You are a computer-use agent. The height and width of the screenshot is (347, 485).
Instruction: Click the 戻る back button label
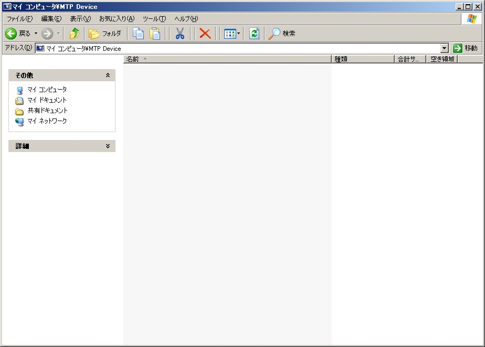coord(25,34)
